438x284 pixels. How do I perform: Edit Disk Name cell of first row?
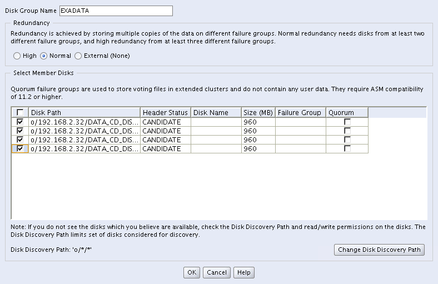tap(216, 122)
